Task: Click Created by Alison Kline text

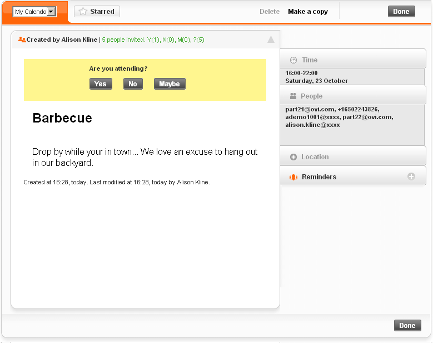Action: 62,40
